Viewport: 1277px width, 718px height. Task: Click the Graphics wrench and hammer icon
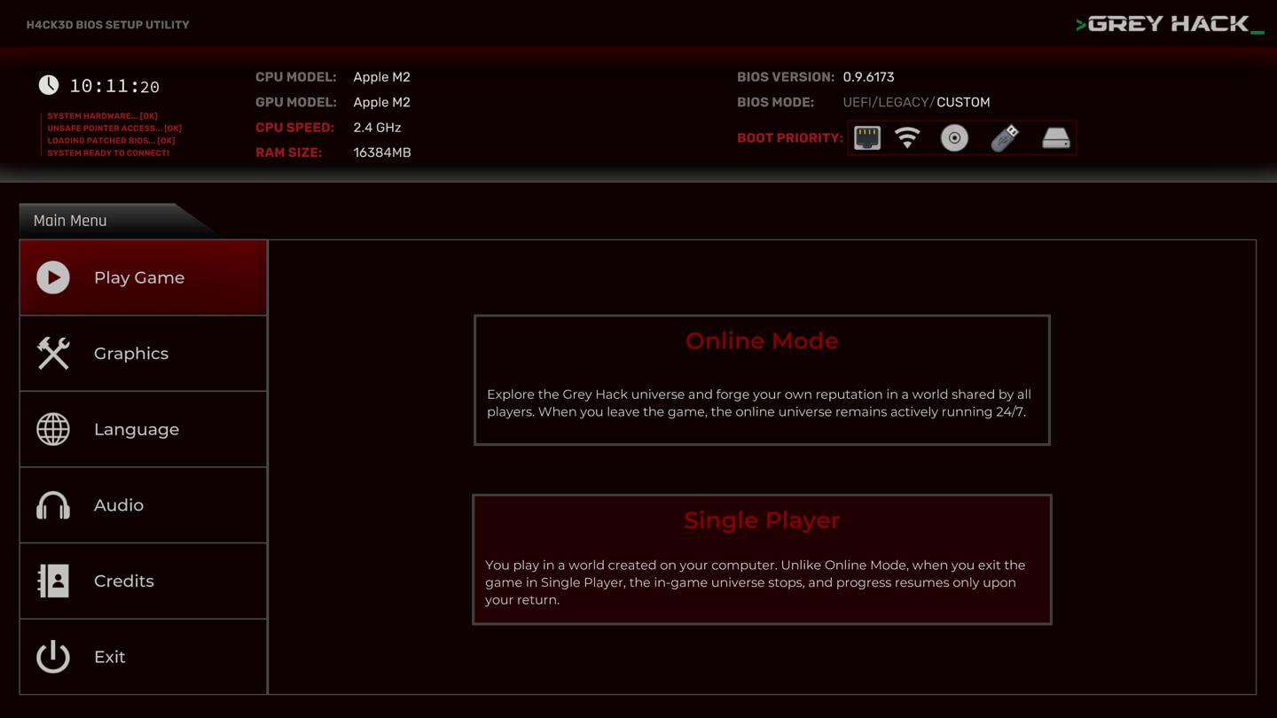click(x=53, y=354)
